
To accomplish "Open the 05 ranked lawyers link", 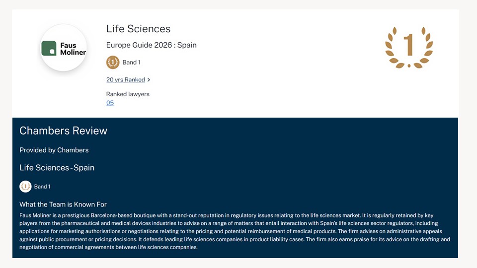I will pos(110,103).
